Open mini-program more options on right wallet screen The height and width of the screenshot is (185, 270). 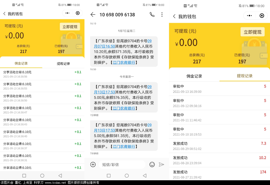point(249,16)
